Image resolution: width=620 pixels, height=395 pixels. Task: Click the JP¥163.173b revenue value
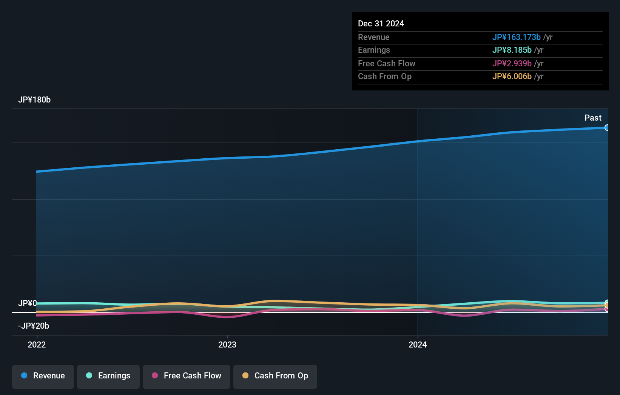point(516,37)
